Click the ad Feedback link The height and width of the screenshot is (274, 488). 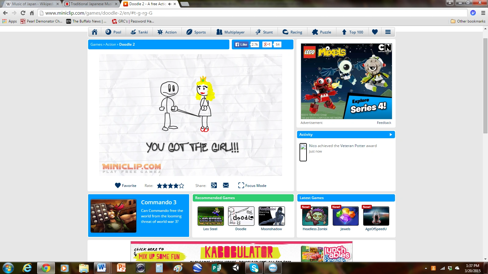384,123
